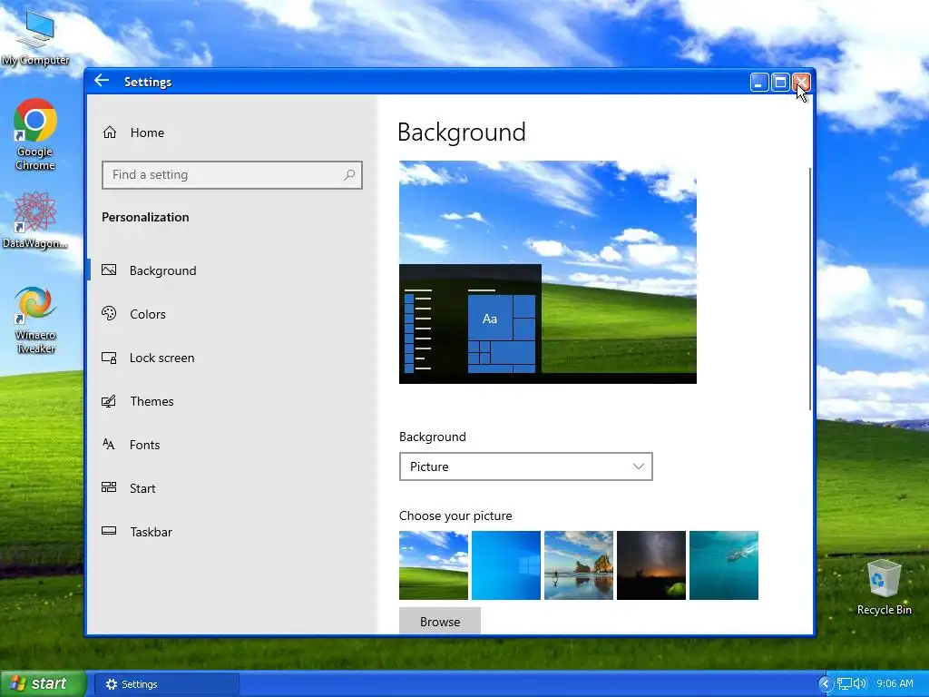
Task: Select the My Computer desktop icon
Action: [35, 38]
